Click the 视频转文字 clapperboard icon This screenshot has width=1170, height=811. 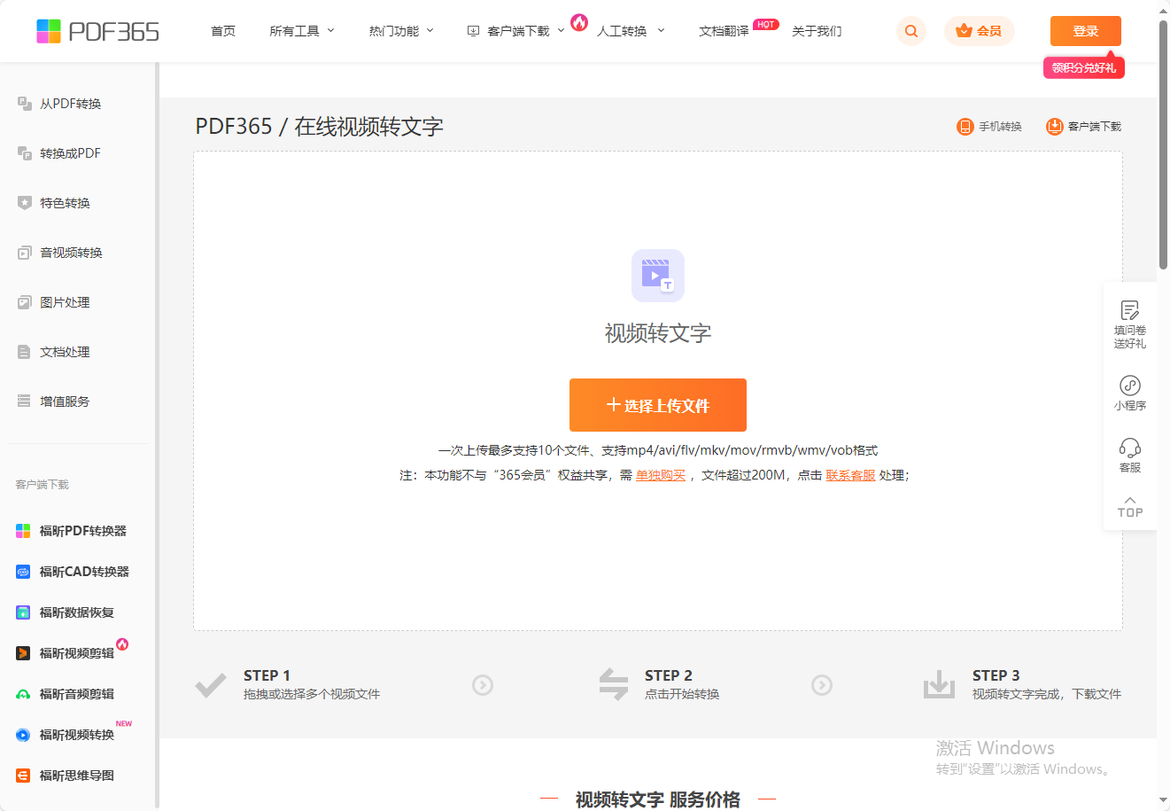pos(658,276)
